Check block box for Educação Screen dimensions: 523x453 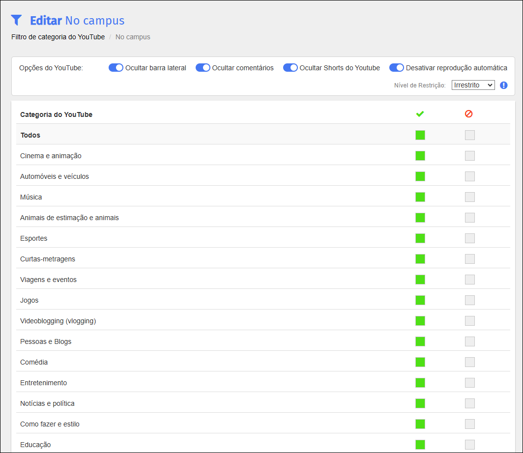[x=469, y=445]
